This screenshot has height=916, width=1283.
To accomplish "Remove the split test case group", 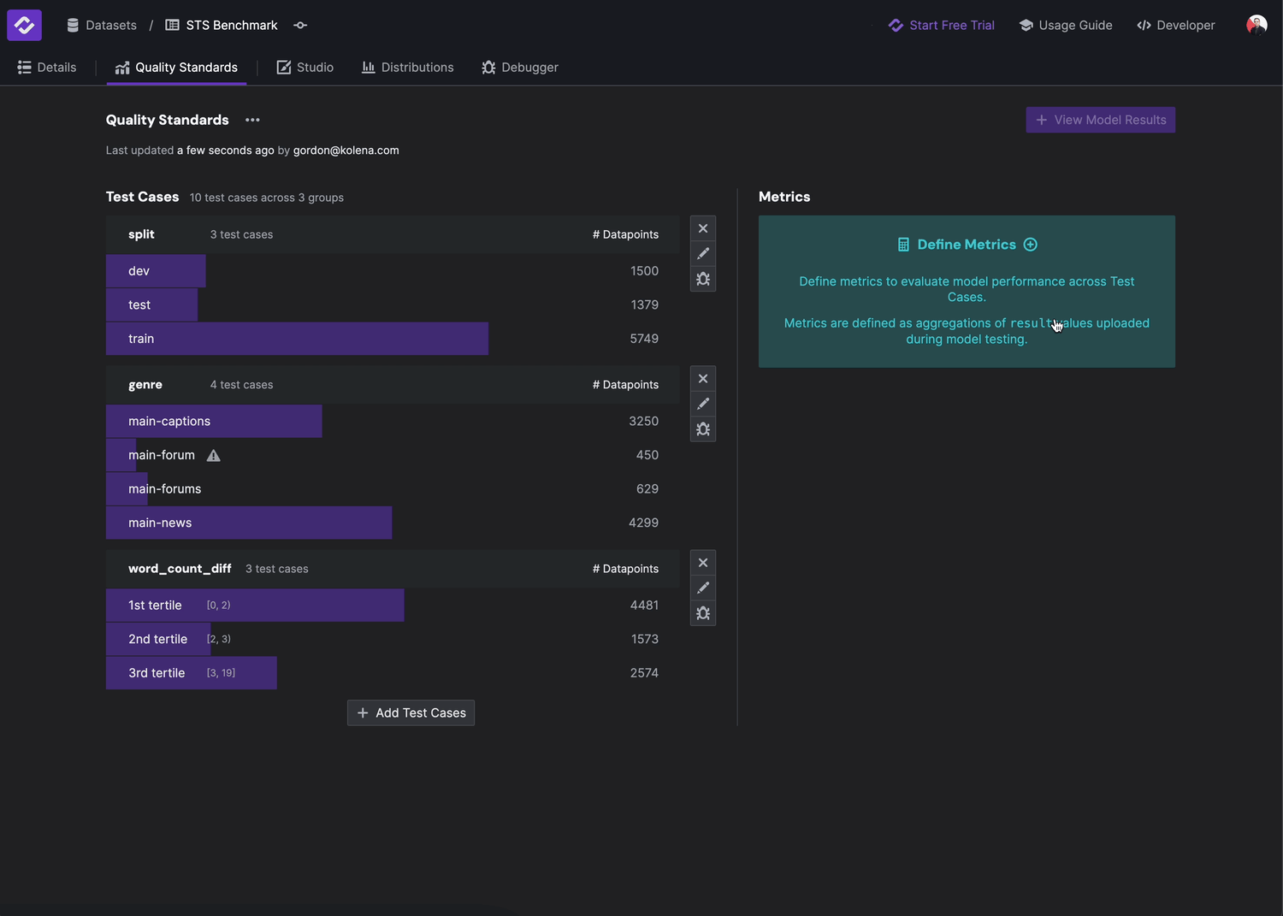I will tap(703, 228).
